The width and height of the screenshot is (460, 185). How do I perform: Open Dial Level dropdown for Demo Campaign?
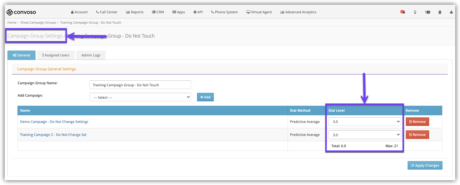coord(364,122)
